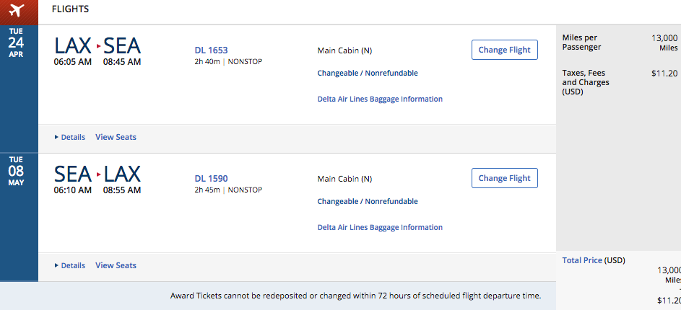
Task: Open flight number DL 1590 link
Action: (211, 179)
